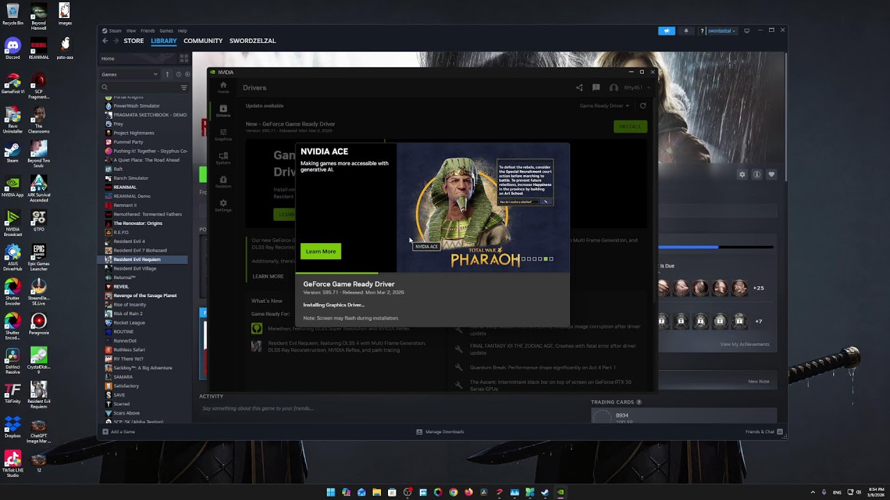Open Epic Games Launcher desktop shortcut
Viewport: 890px width, 500px height.
point(39,257)
